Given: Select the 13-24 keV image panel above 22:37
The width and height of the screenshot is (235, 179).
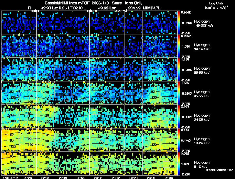Looking at the screenshot, I should coord(46,140).
